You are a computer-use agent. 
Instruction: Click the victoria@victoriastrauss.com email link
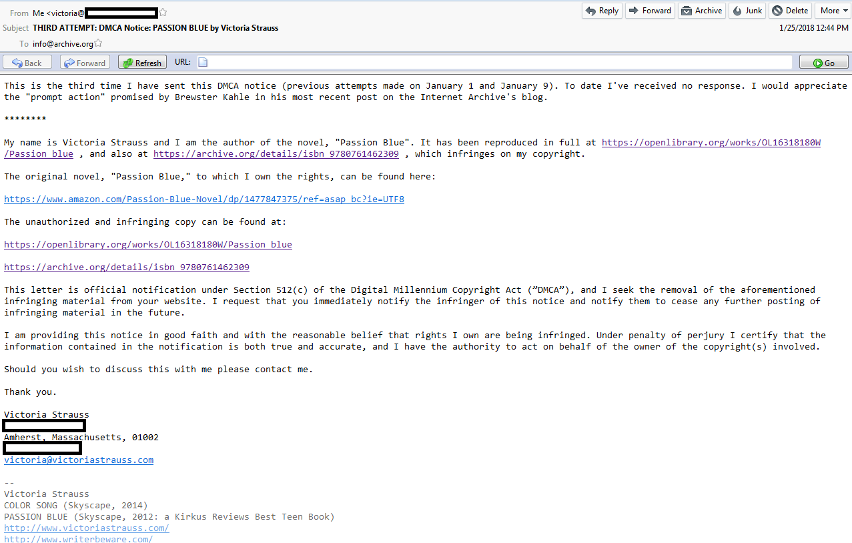79,460
